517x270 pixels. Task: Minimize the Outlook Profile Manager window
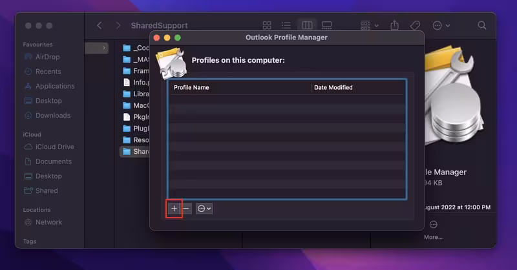point(167,38)
